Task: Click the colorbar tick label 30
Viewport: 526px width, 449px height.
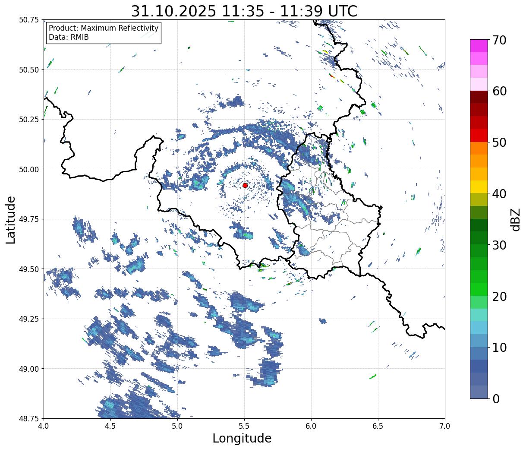Action: [499, 245]
